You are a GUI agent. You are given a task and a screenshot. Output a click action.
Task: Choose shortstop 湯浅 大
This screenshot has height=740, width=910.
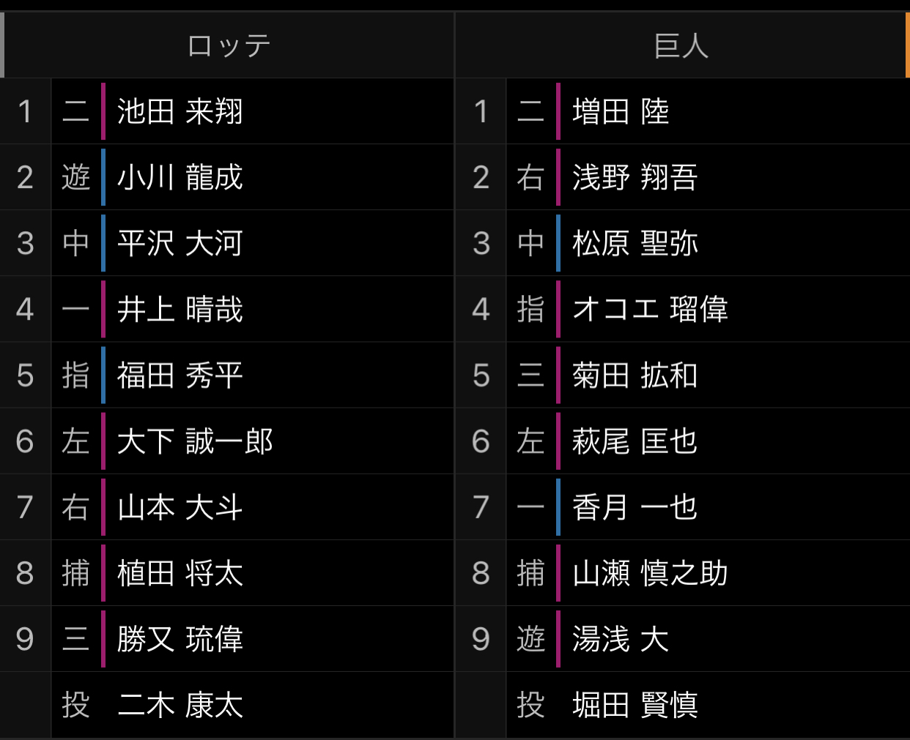click(x=621, y=639)
